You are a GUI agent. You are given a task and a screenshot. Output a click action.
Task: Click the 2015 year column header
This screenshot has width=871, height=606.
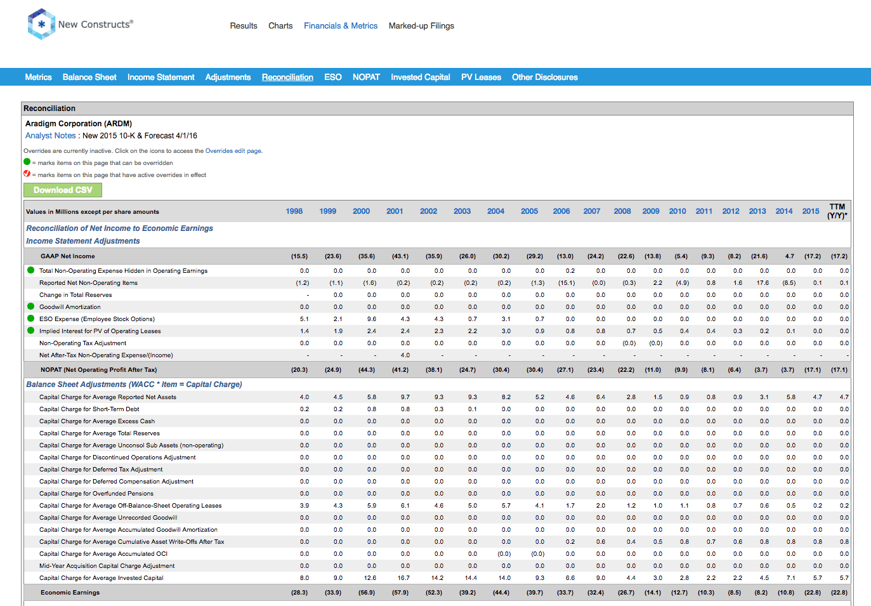point(811,211)
